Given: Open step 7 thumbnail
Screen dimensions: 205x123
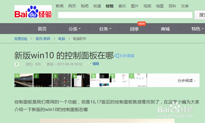Looking at the screenshot, I should tap(138, 80).
